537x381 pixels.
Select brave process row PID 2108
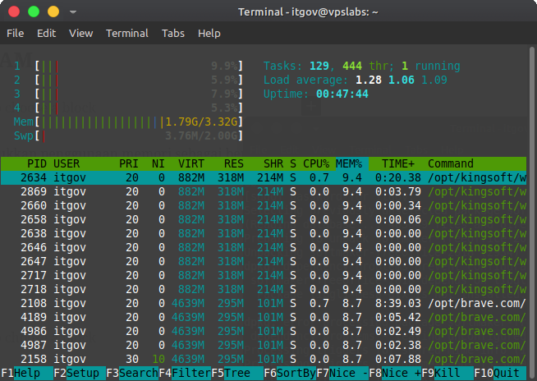(x=264, y=303)
